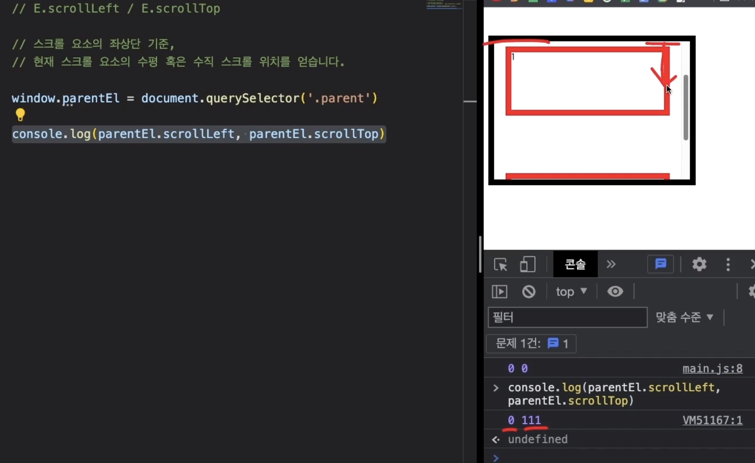Open the Console (콘솔) tab
755x463 pixels.
[x=575, y=264]
